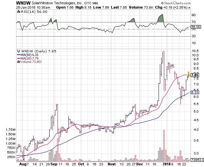
Task: Click the candlestick icon beside WNDW (Daily)
Action: [19, 51]
